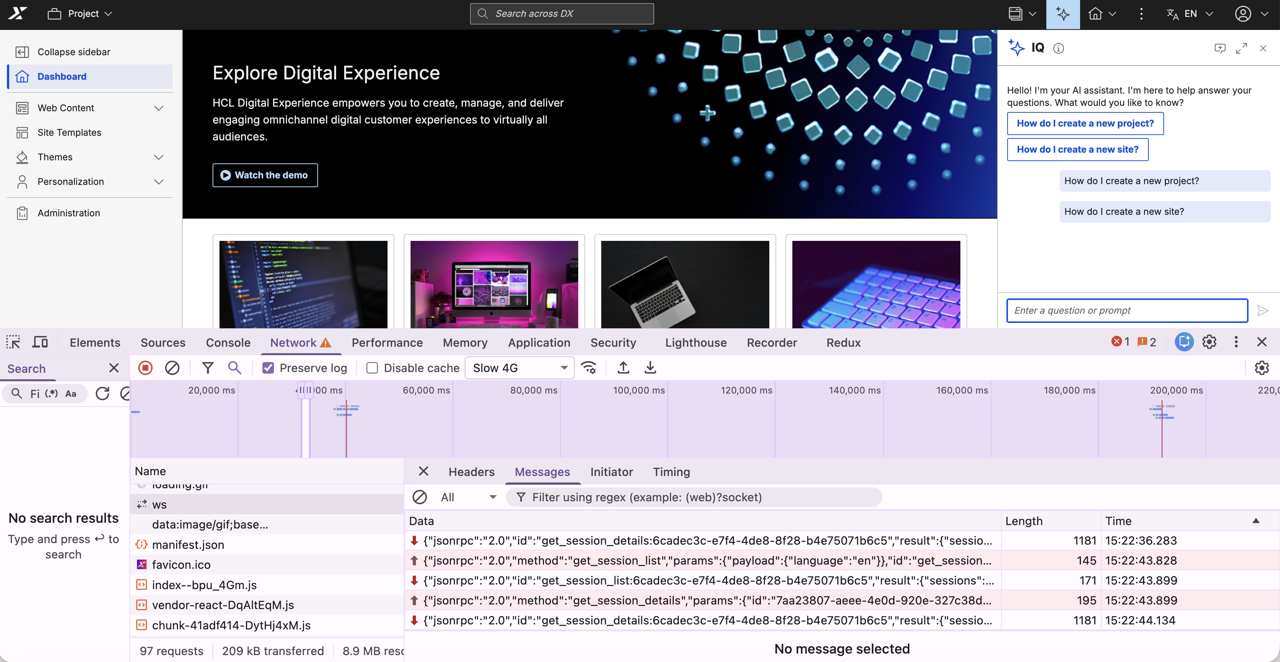Enable Disable cache checkbox

(372, 367)
